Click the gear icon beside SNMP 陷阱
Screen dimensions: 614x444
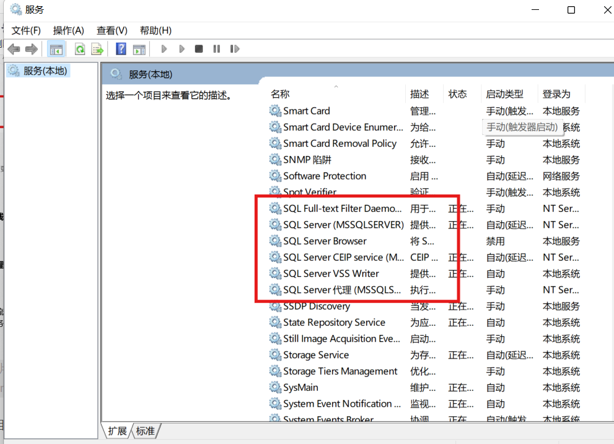coord(275,160)
